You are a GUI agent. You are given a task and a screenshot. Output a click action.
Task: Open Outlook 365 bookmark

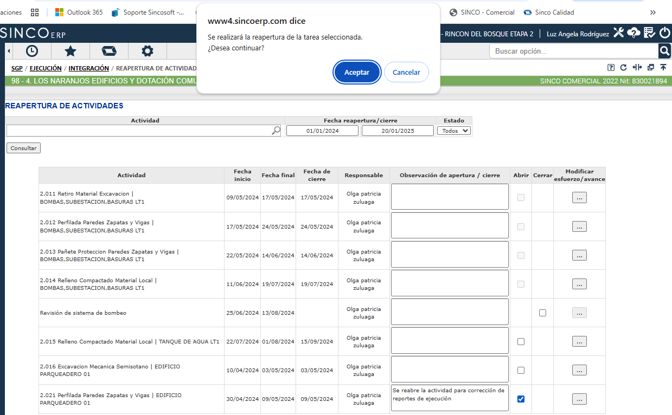[x=79, y=12]
